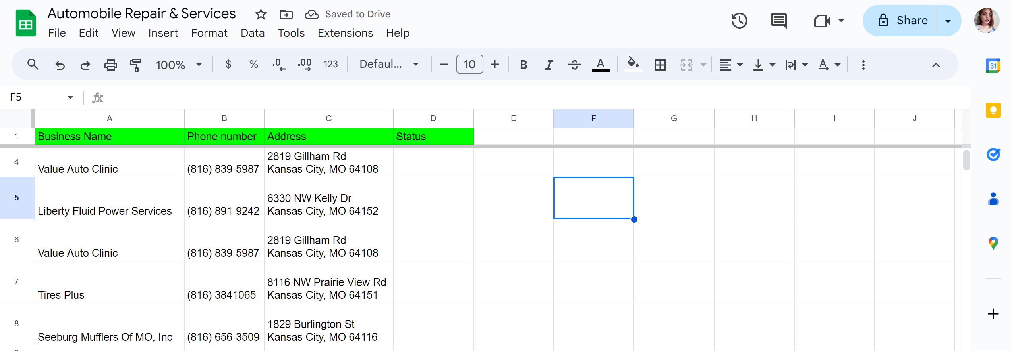Click the Share button
The width and height of the screenshot is (1012, 351).
[899, 21]
